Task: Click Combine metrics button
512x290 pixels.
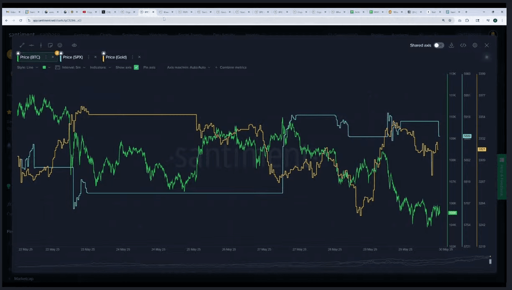Action: (x=231, y=67)
